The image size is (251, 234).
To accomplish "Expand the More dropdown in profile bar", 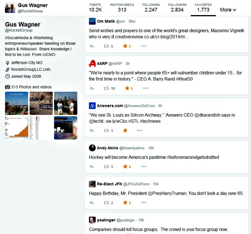I will click(x=228, y=10).
